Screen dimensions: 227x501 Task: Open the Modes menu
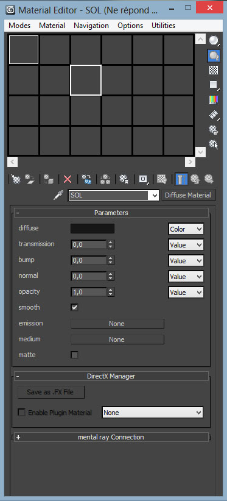19,26
